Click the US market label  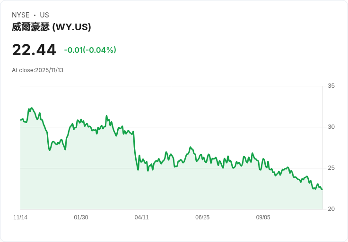pyautogui.click(x=44, y=15)
